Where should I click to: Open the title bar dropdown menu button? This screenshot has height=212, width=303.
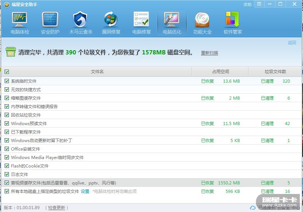click(x=259, y=4)
